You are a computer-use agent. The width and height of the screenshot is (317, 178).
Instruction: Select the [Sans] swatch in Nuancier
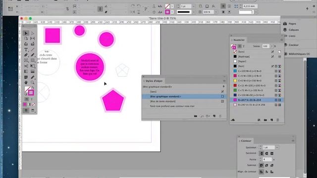coord(257,51)
